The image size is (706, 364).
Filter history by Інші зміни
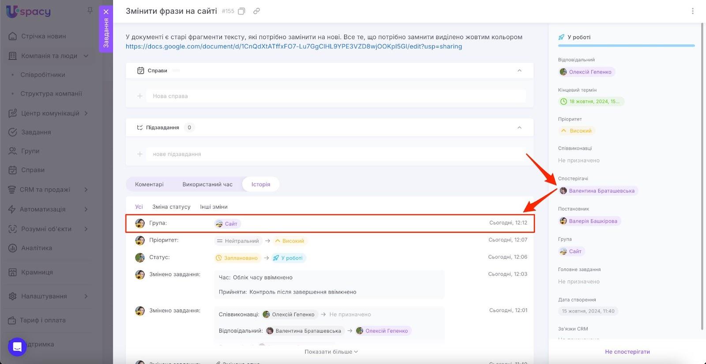pyautogui.click(x=214, y=207)
